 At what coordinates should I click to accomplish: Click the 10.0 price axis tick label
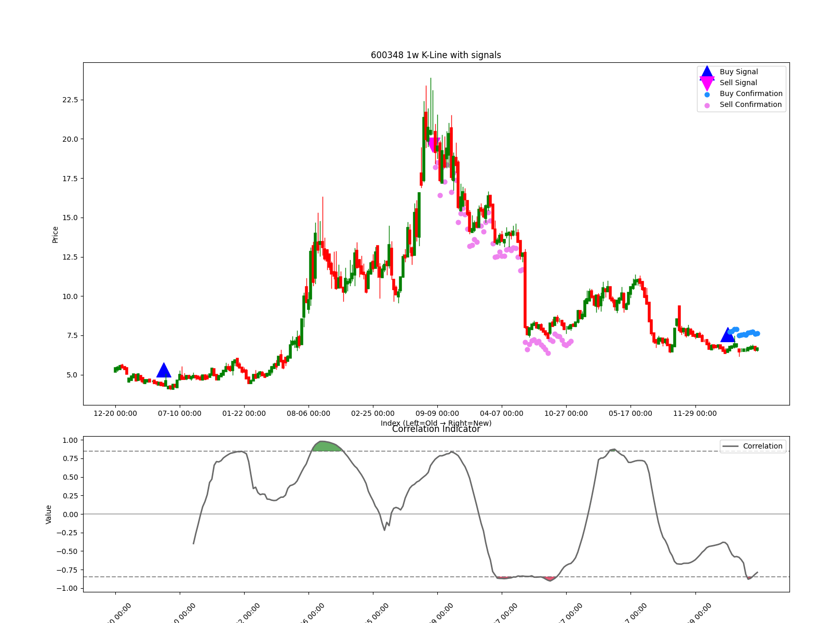coord(70,296)
